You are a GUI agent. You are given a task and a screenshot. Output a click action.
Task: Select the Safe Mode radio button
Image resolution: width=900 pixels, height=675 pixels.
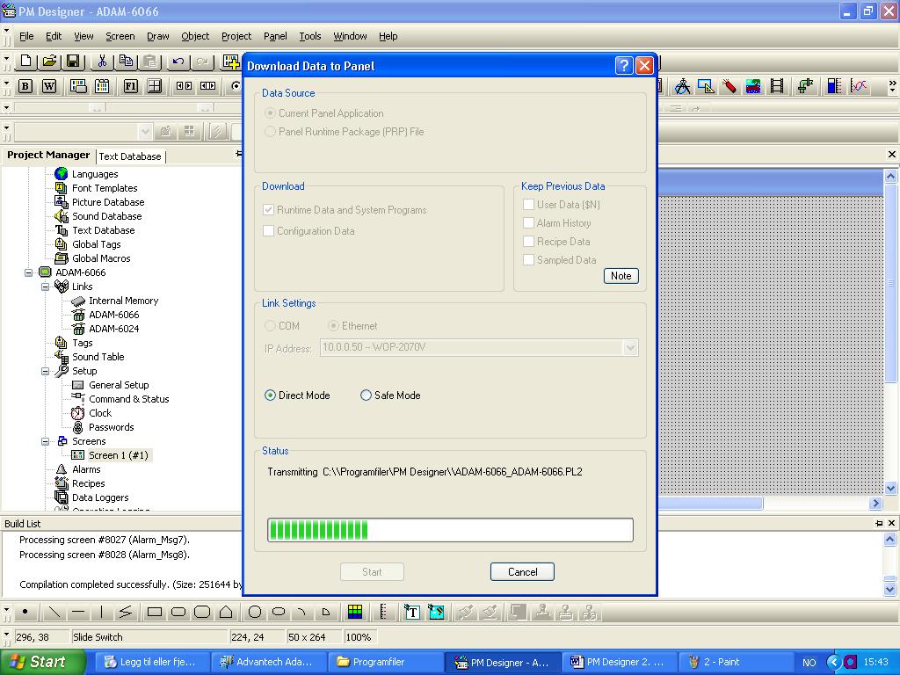[366, 396]
